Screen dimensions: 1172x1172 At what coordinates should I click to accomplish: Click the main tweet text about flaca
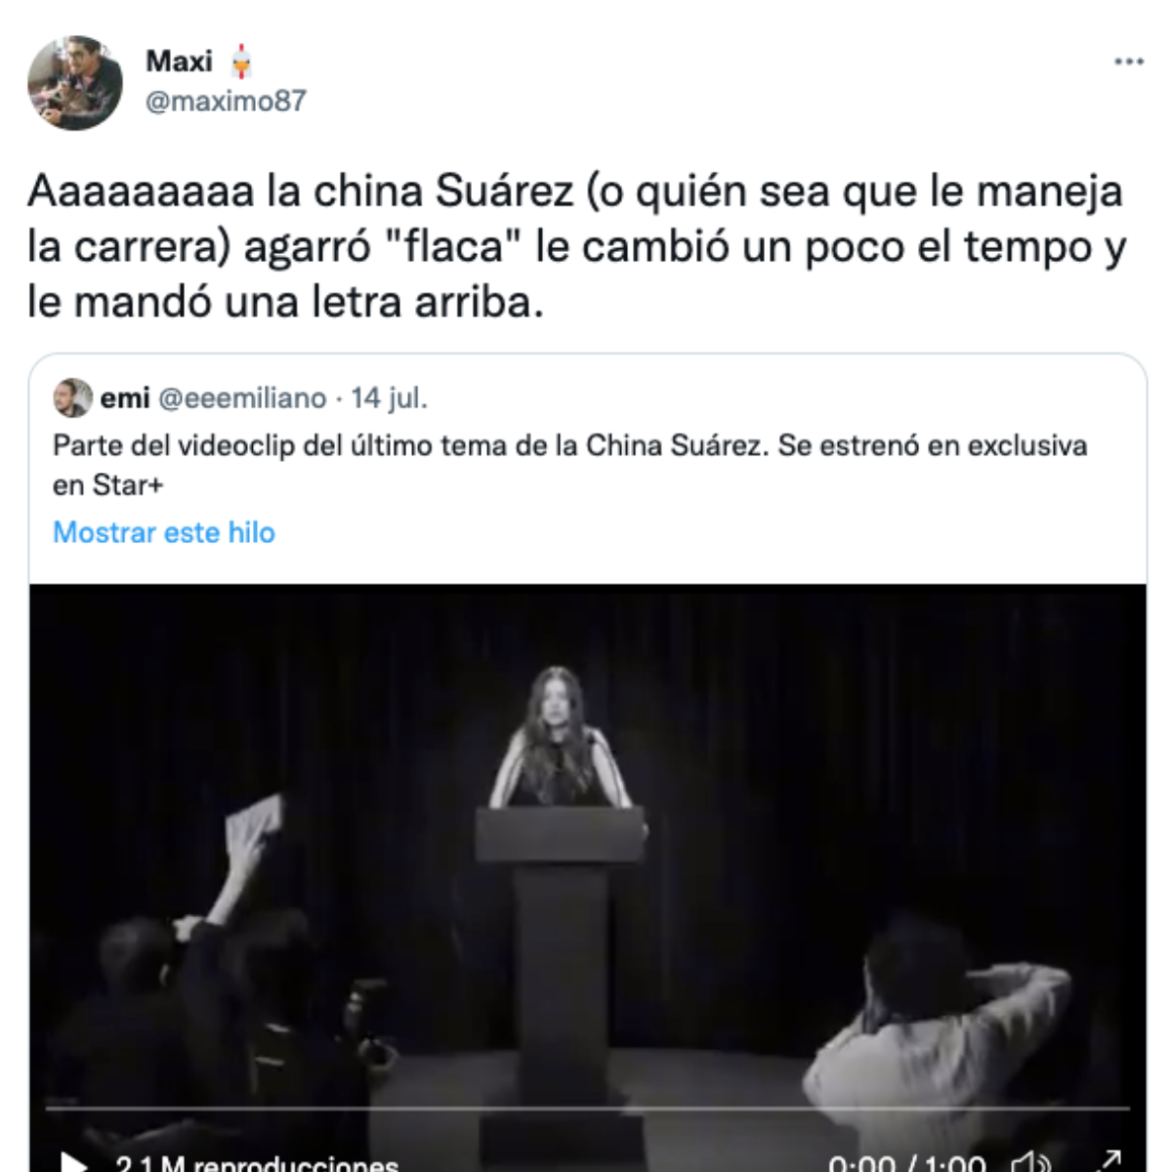click(x=576, y=246)
